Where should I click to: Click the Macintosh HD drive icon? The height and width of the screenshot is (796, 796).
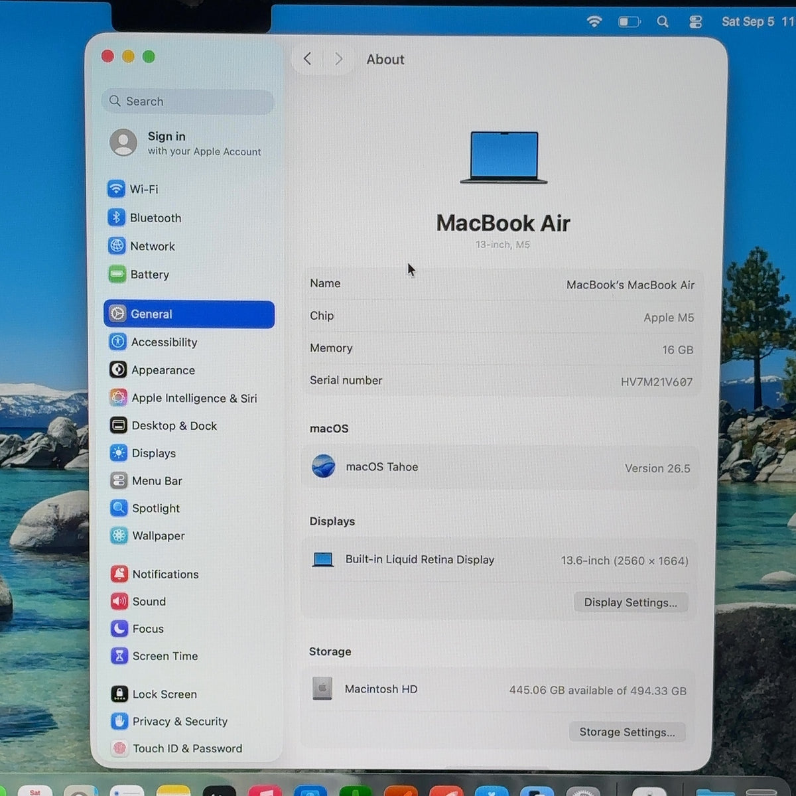coord(322,689)
